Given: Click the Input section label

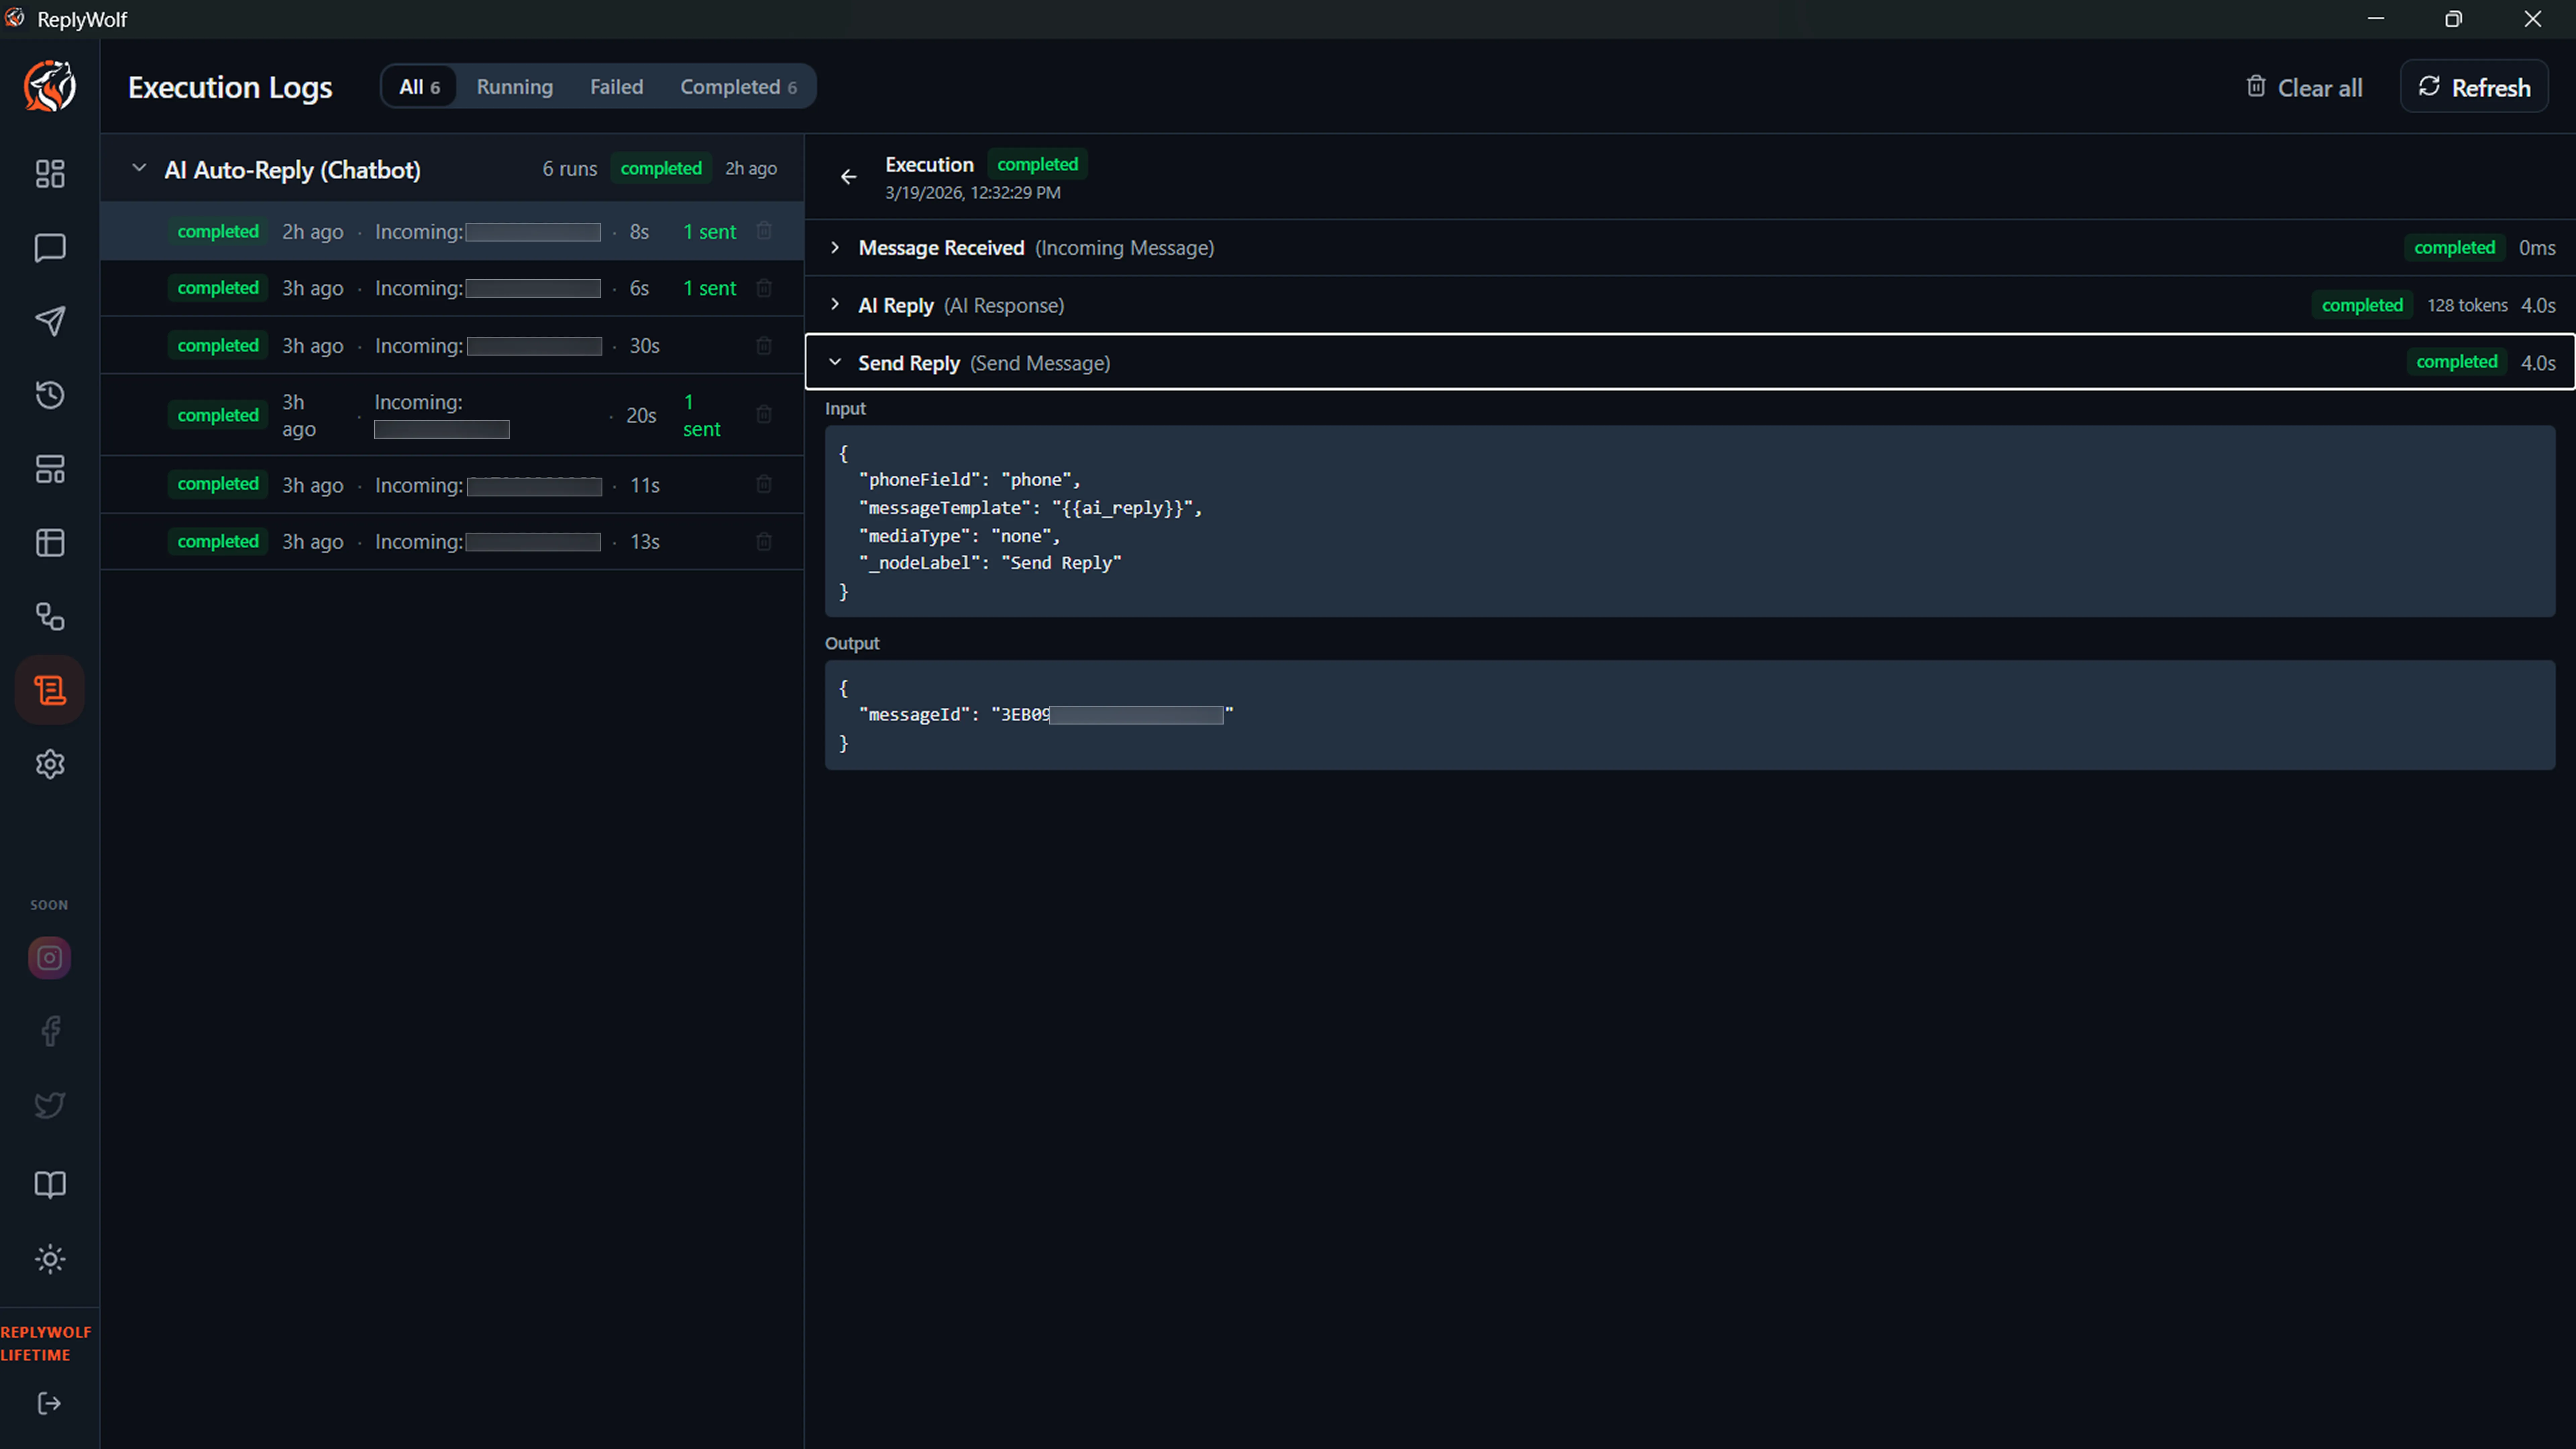Looking at the screenshot, I should click(x=845, y=409).
